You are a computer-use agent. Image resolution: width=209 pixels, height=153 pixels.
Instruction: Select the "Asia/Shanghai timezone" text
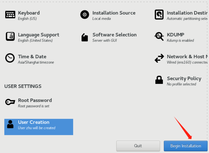[x=36, y=62]
